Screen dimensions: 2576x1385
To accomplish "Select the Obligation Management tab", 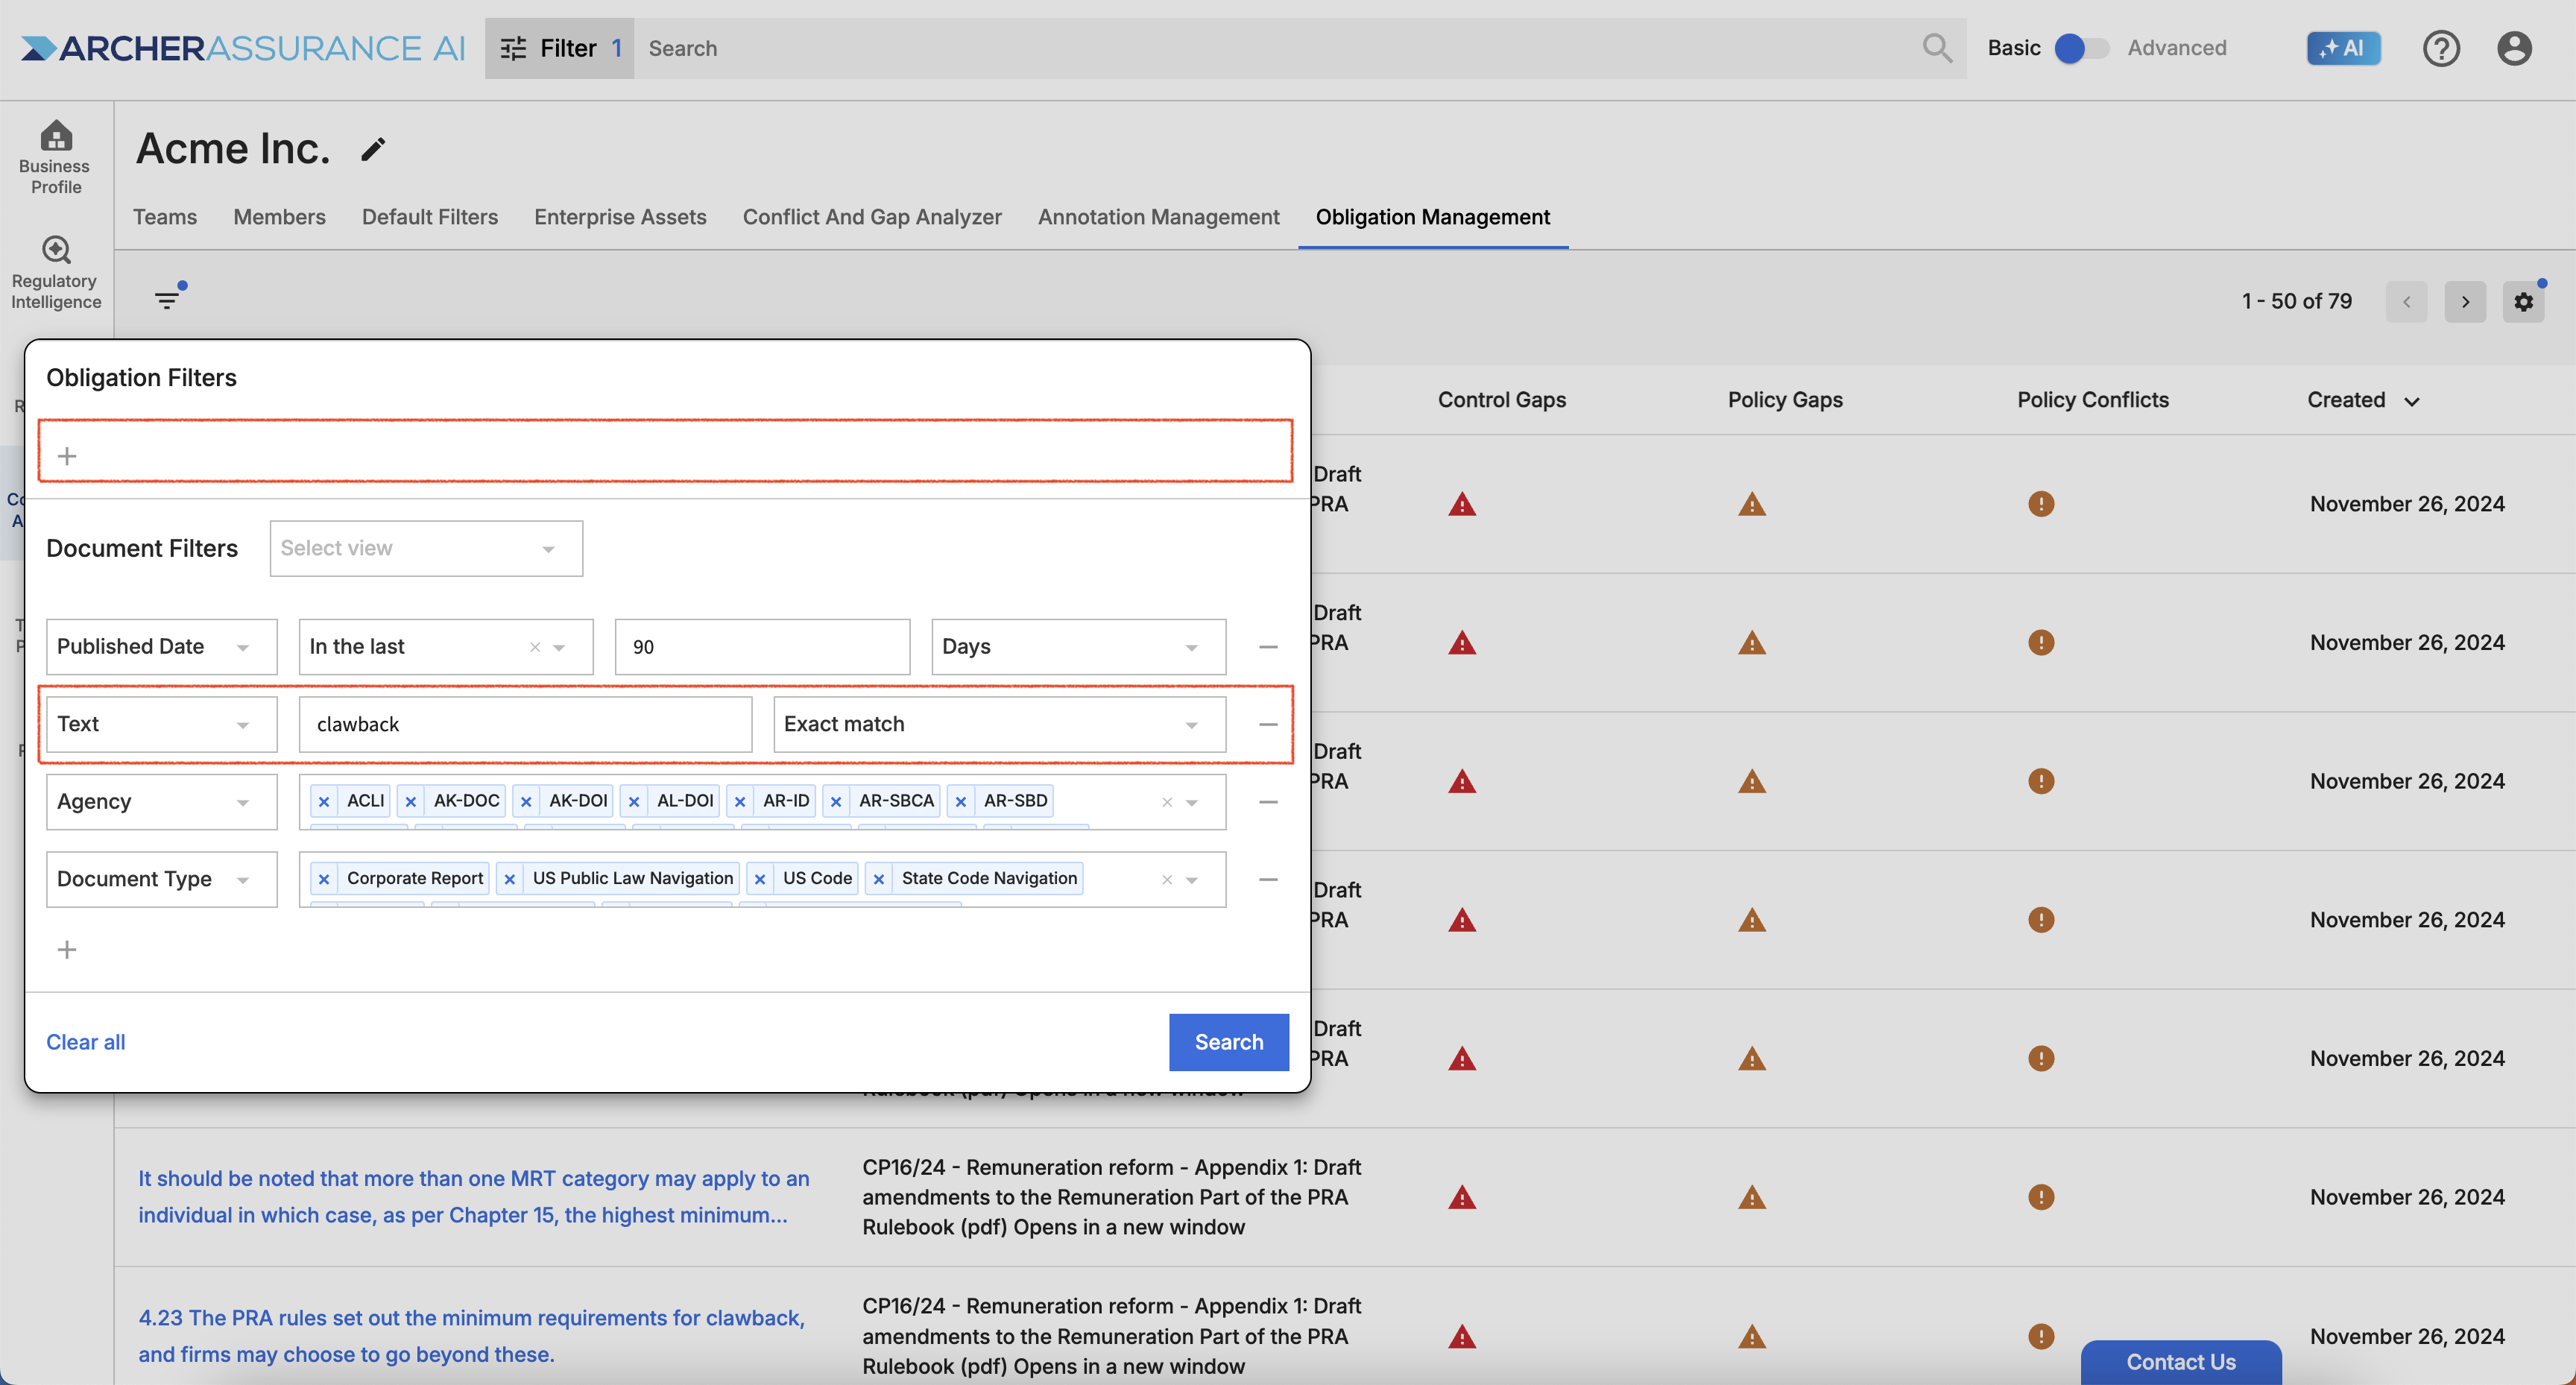I will (1432, 217).
